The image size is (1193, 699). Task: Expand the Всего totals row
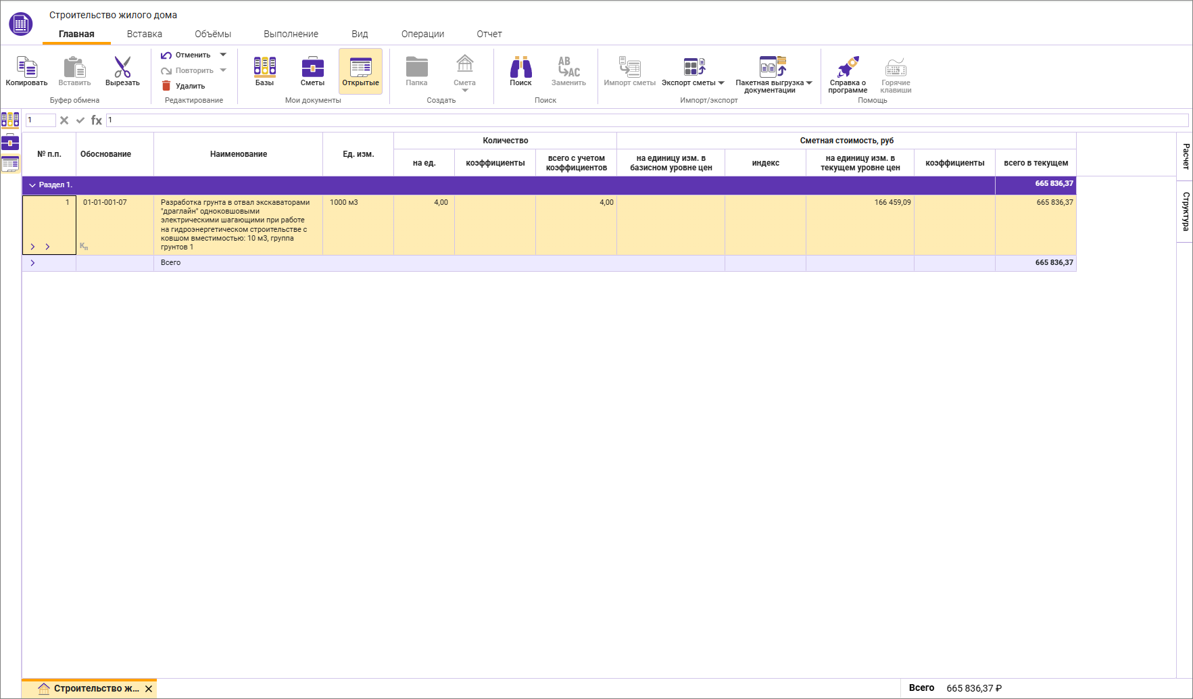coord(32,263)
